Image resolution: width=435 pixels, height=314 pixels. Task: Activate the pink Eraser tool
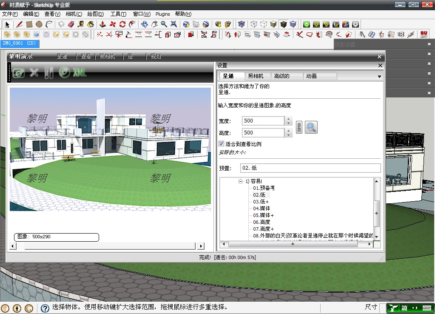(71, 24)
